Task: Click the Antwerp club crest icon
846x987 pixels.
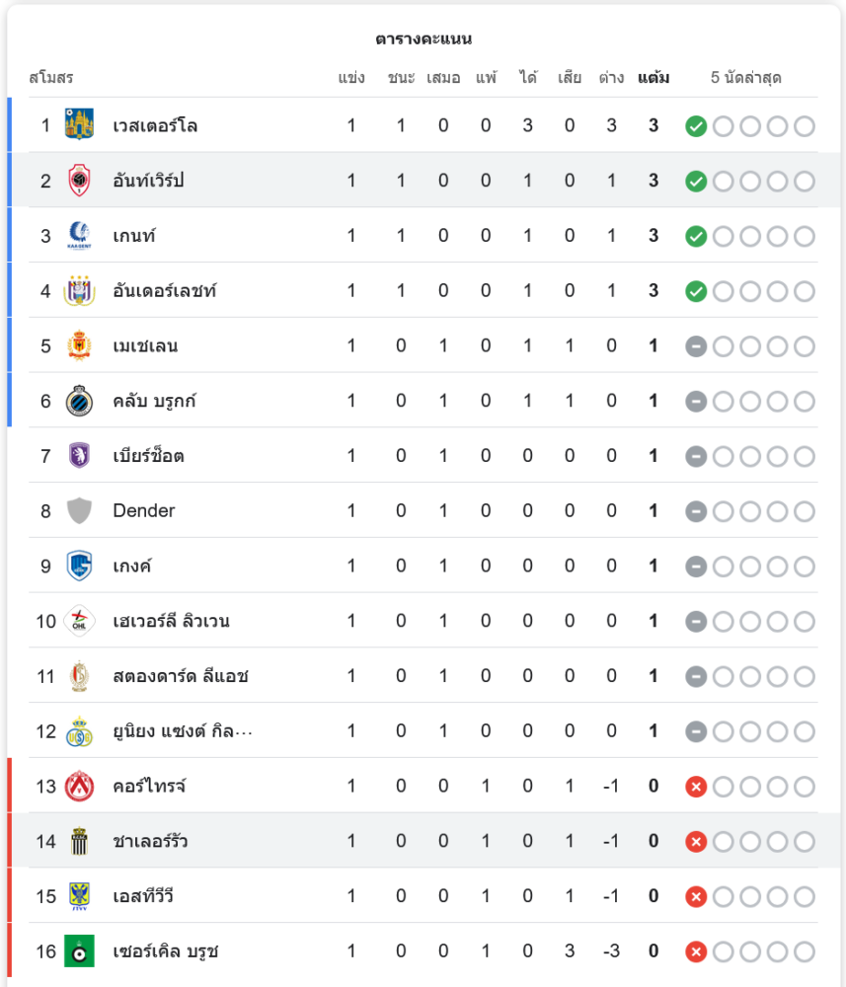Action: [x=79, y=181]
